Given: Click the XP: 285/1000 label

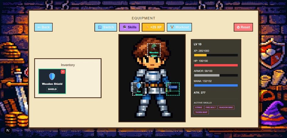Looking at the screenshot, I should 201,51.
